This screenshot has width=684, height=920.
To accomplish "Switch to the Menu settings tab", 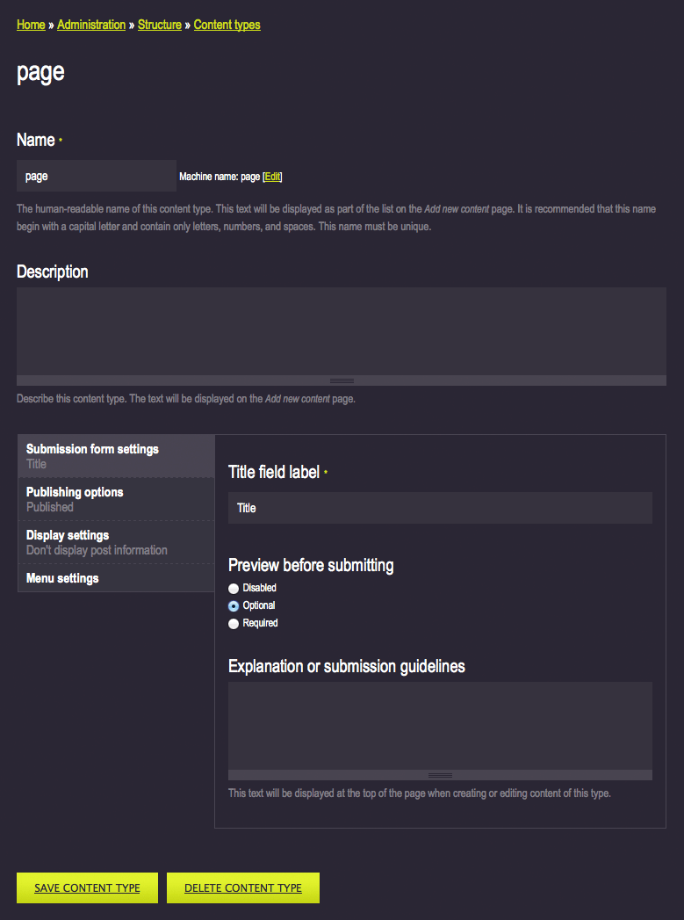I will (117, 578).
